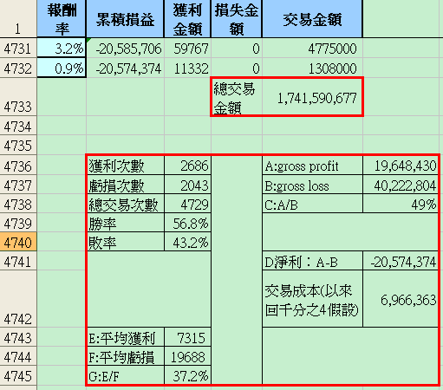Click the 總交易金額 label cell

(x=237, y=97)
